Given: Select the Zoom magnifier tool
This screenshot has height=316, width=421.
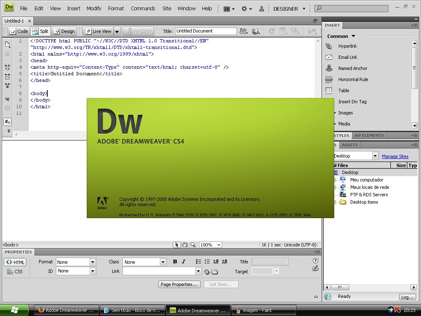Looking at the screenshot, I should coord(193,244).
